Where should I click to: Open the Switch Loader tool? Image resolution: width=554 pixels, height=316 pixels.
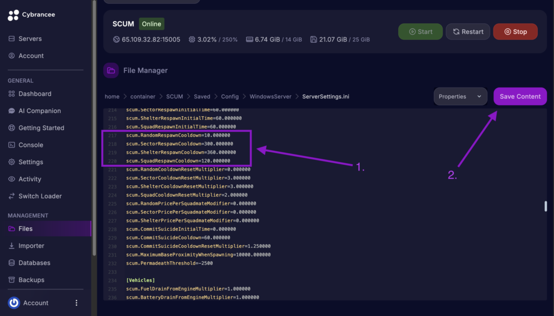point(39,196)
